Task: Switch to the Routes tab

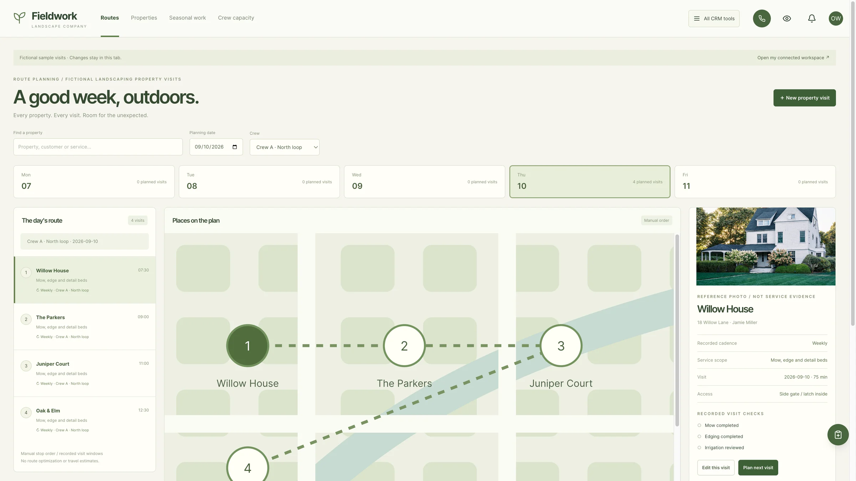Action: click(109, 18)
